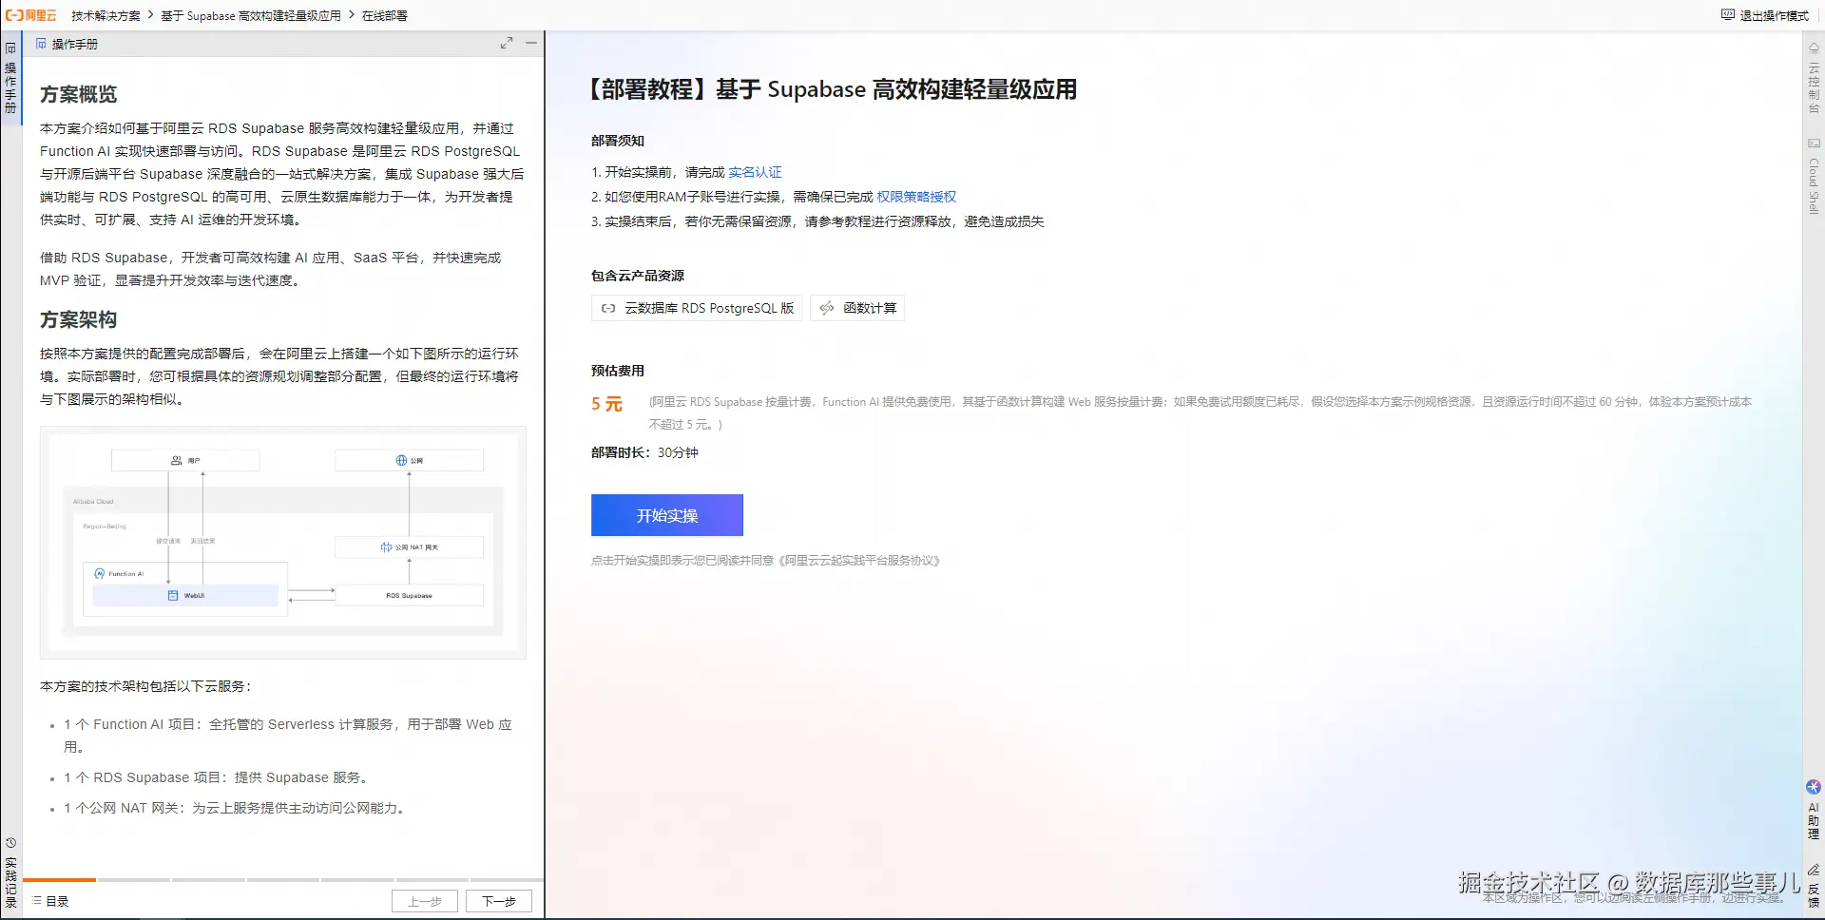Viewport: 1825px width, 920px height.
Task: Enlarge the architecture diagram image
Action: [x=283, y=543]
